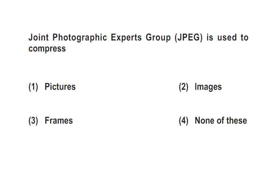Choose the Images answer option
Image resolution: width=277 pixels, height=184 pixels.
click(x=208, y=87)
